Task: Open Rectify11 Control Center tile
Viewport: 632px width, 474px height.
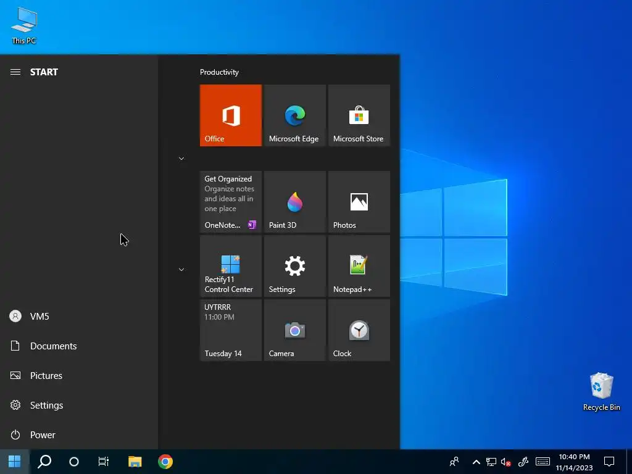Action: (231, 266)
